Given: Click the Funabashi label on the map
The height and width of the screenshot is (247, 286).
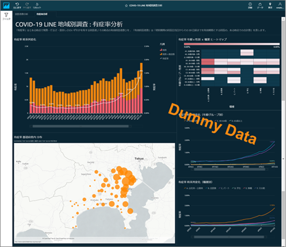Looking at the screenshot, I should point(162,157).
